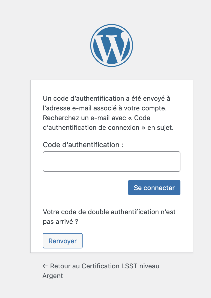
Task: Click the "Votre code de double authentification" question
Action: point(109,212)
